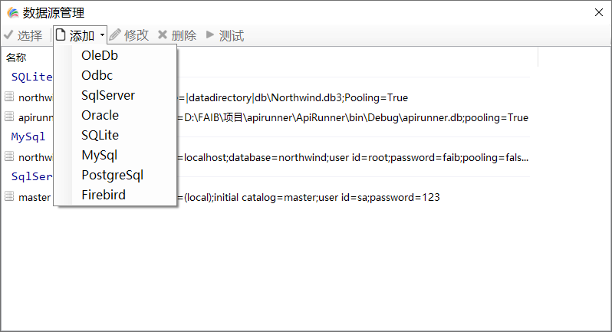Click the checkmark icon for 选择
Viewport: 612px width, 332px height.
[8, 35]
